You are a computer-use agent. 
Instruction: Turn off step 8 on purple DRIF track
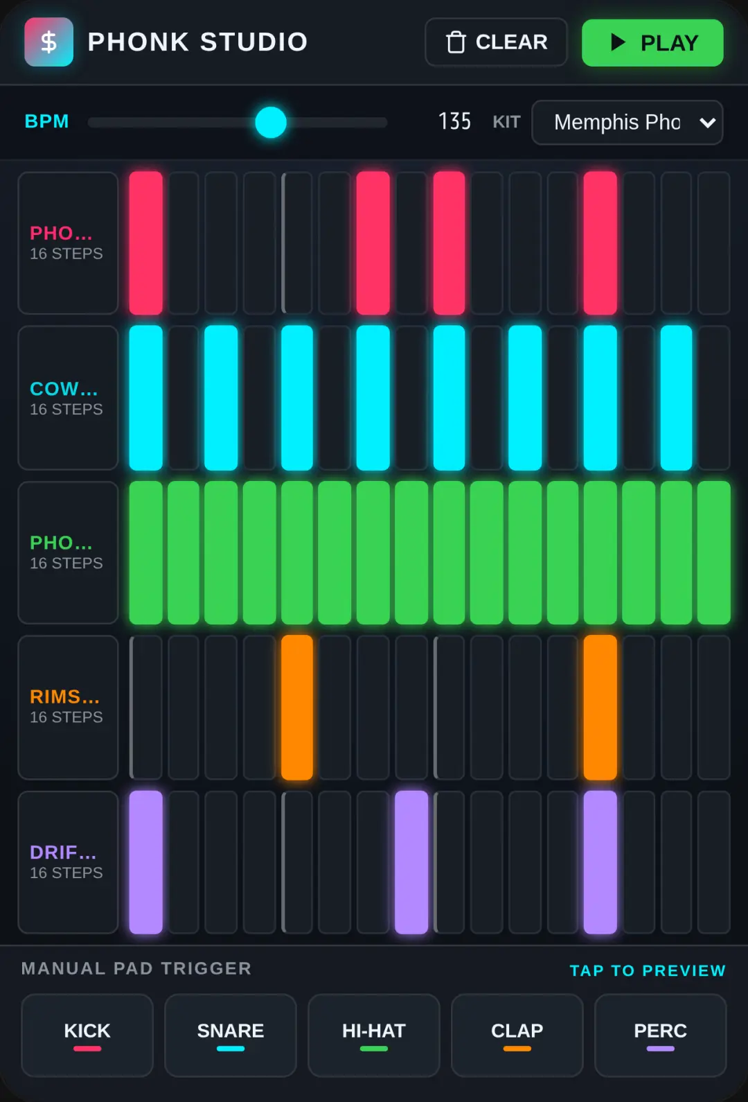point(411,862)
